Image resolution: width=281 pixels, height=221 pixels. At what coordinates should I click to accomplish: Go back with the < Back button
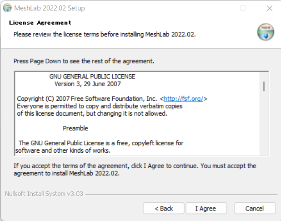tap(164, 208)
